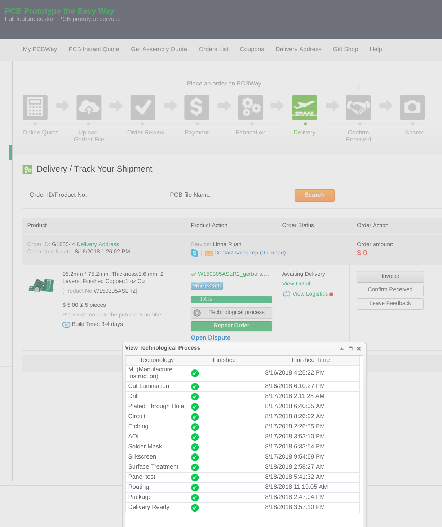Click the Fabrication gears icon
442x527 pixels.
251,107
